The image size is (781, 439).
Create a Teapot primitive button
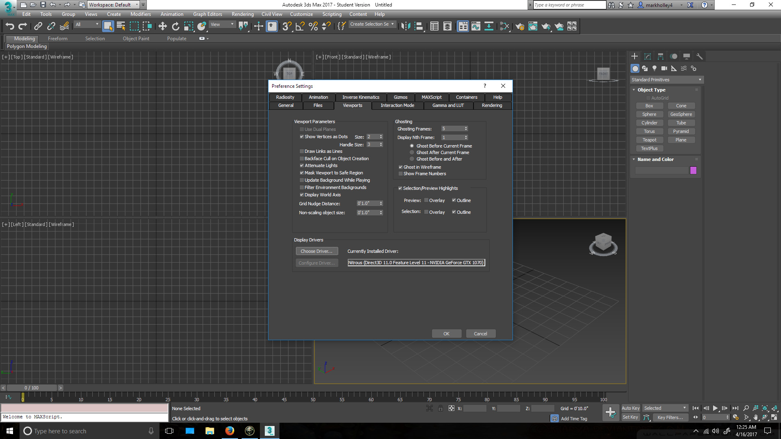coord(649,140)
